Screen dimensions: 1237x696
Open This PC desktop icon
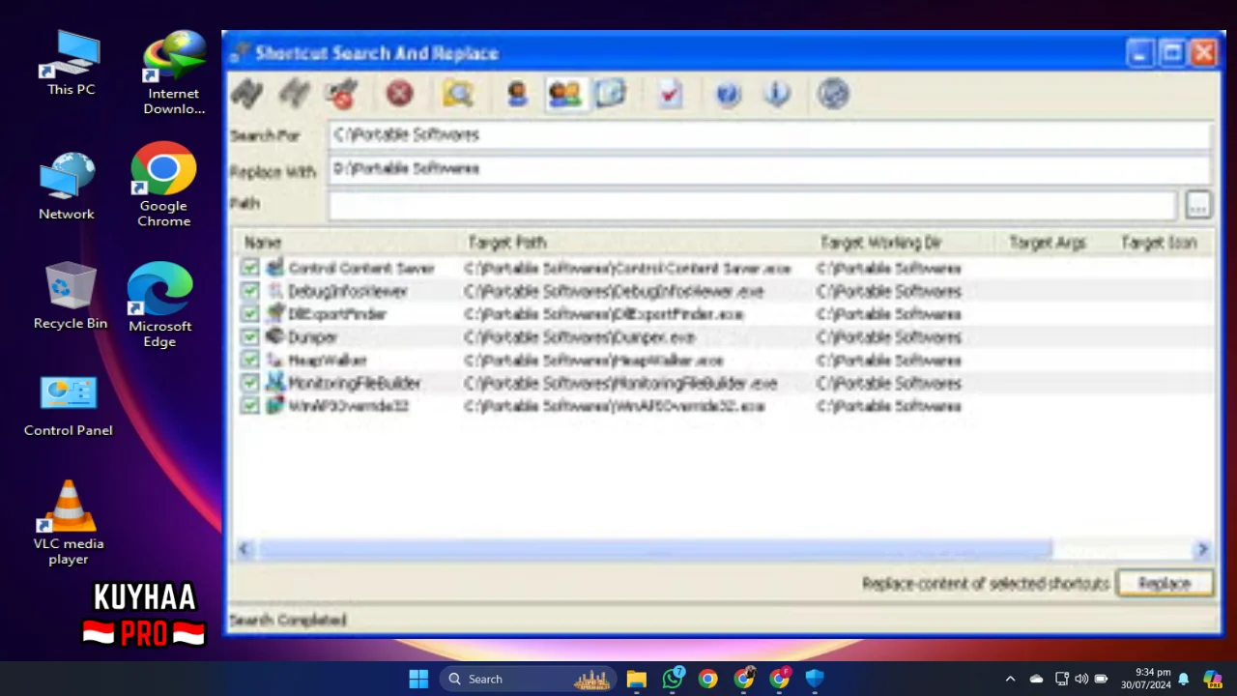(71, 63)
